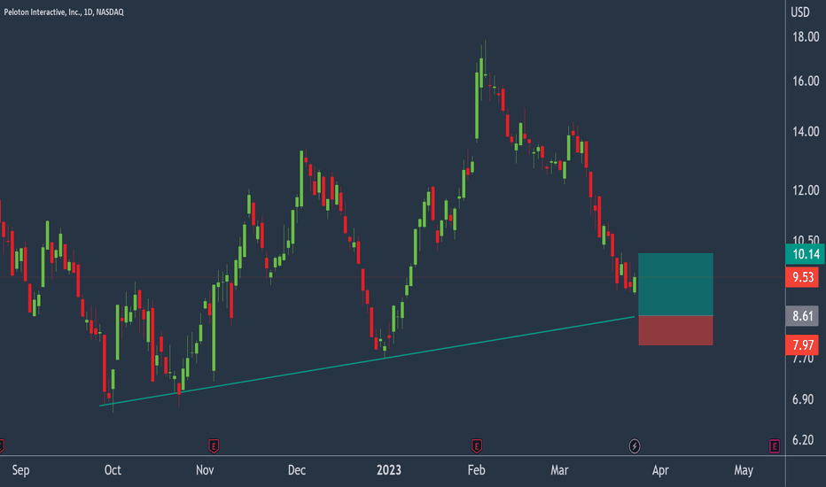
Task: Select the gray 8.61 entry price label
Action: click(x=802, y=316)
